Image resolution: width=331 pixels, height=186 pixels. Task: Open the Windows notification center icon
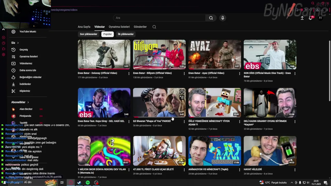point(326,183)
